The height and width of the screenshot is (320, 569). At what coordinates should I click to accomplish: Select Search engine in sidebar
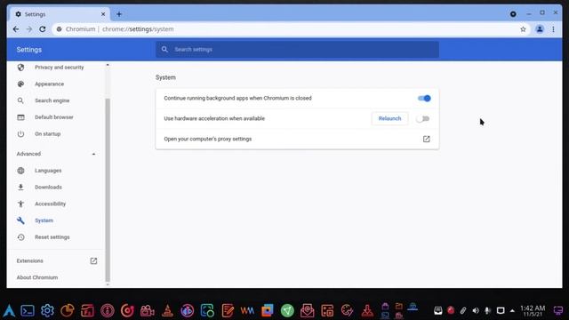52,100
